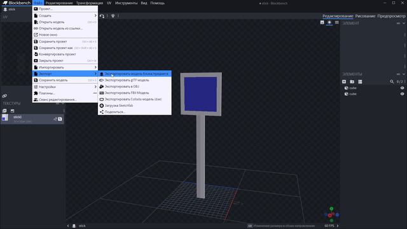Choose Закрыть проект entry

[x=65, y=60]
